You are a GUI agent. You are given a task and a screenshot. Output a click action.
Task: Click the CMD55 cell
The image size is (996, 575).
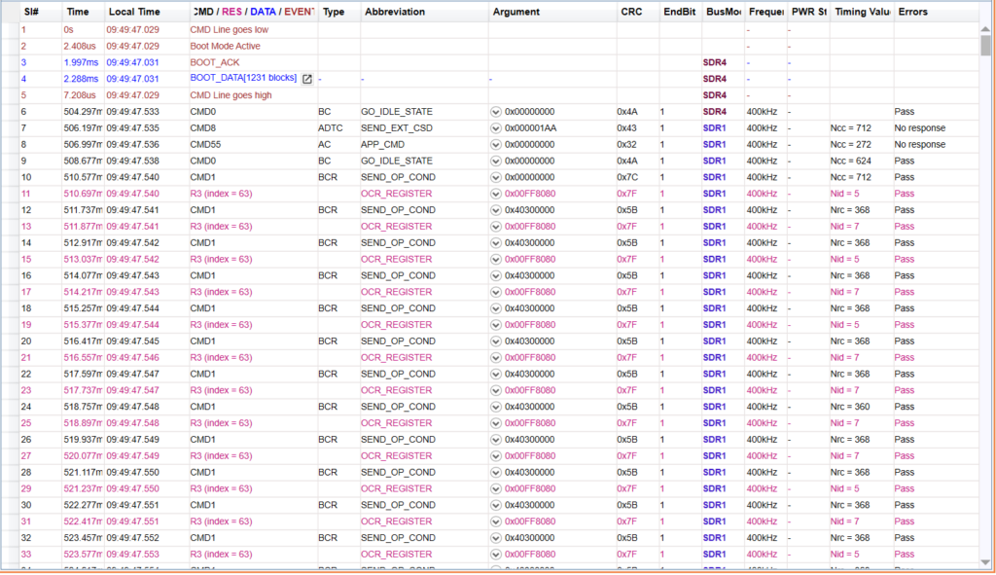point(205,145)
